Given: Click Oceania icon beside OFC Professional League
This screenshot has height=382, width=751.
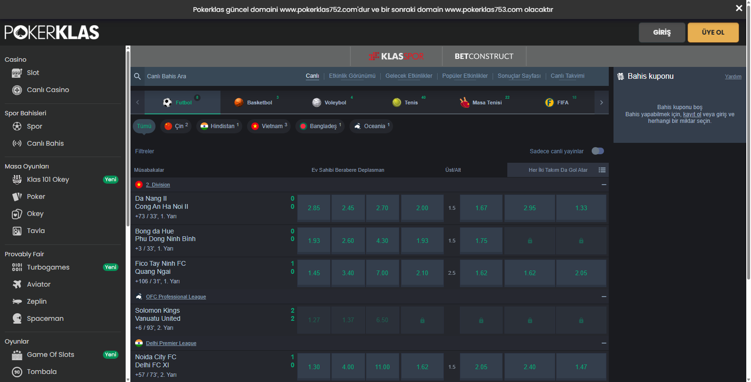Looking at the screenshot, I should tap(139, 297).
